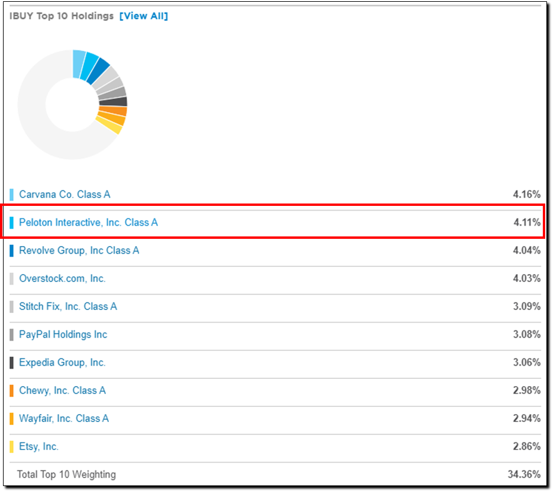Open Overstock.com, Inc. holding link

coord(62,278)
